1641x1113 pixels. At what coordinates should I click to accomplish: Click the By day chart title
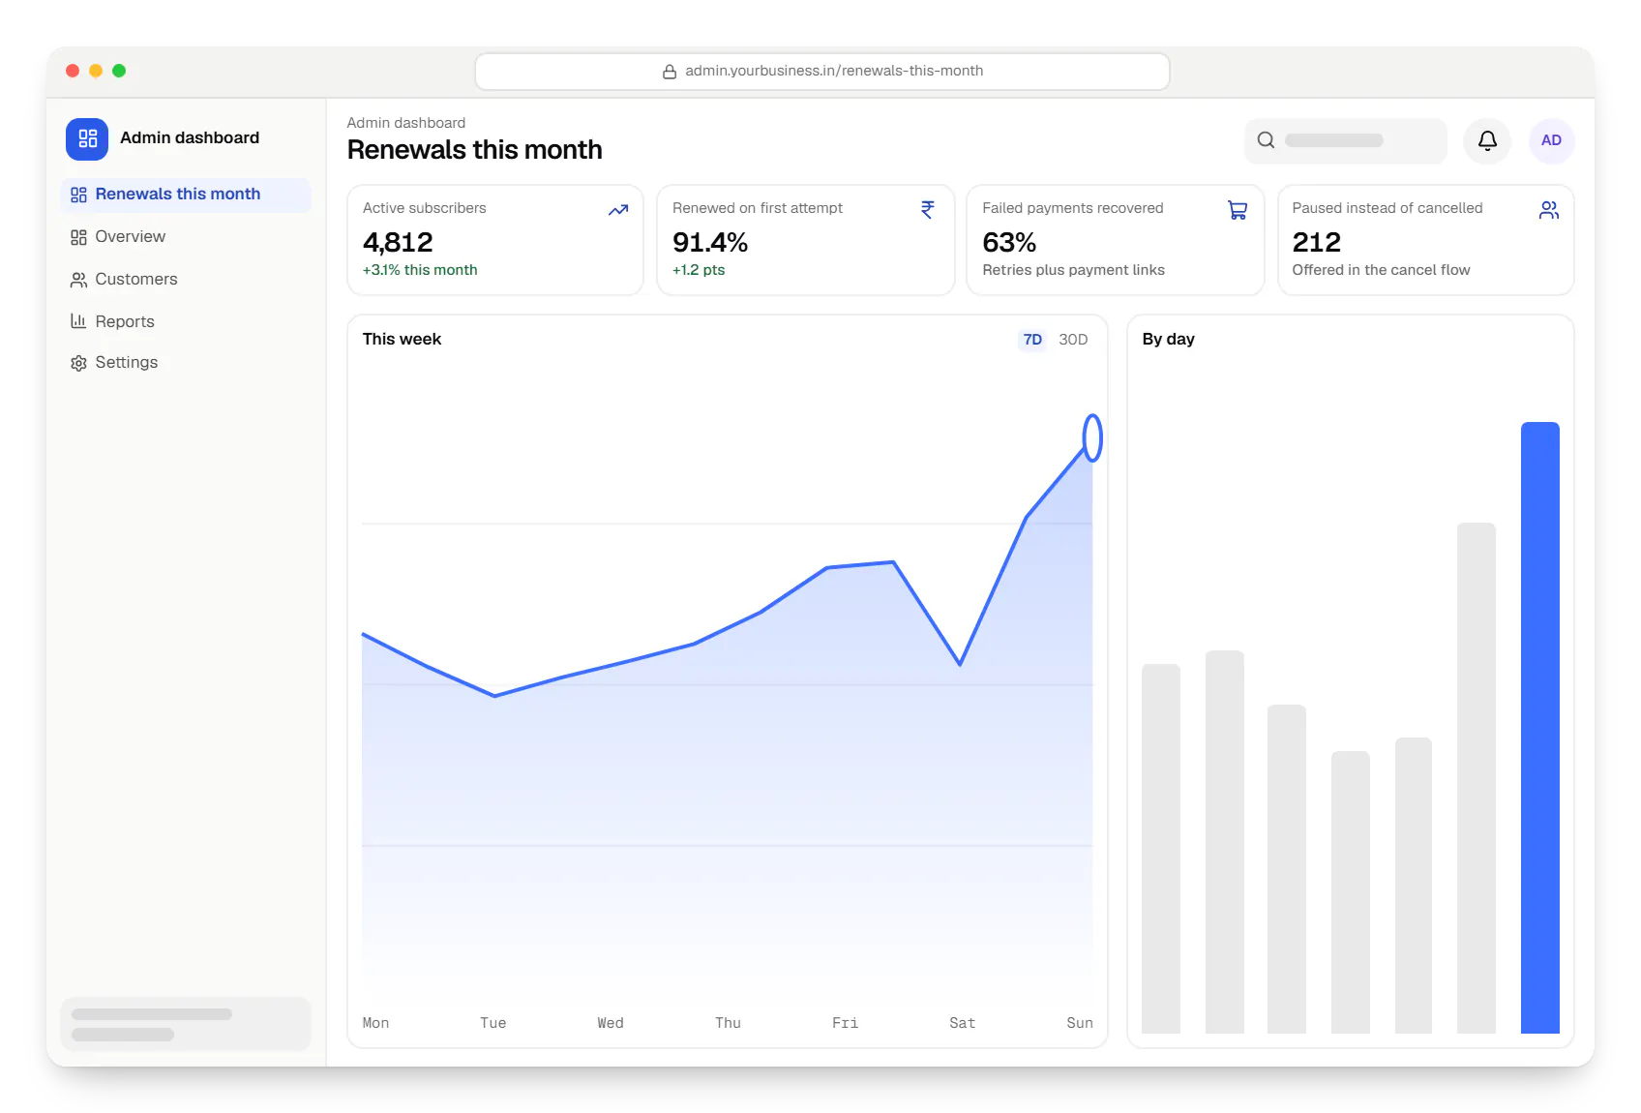click(1168, 340)
